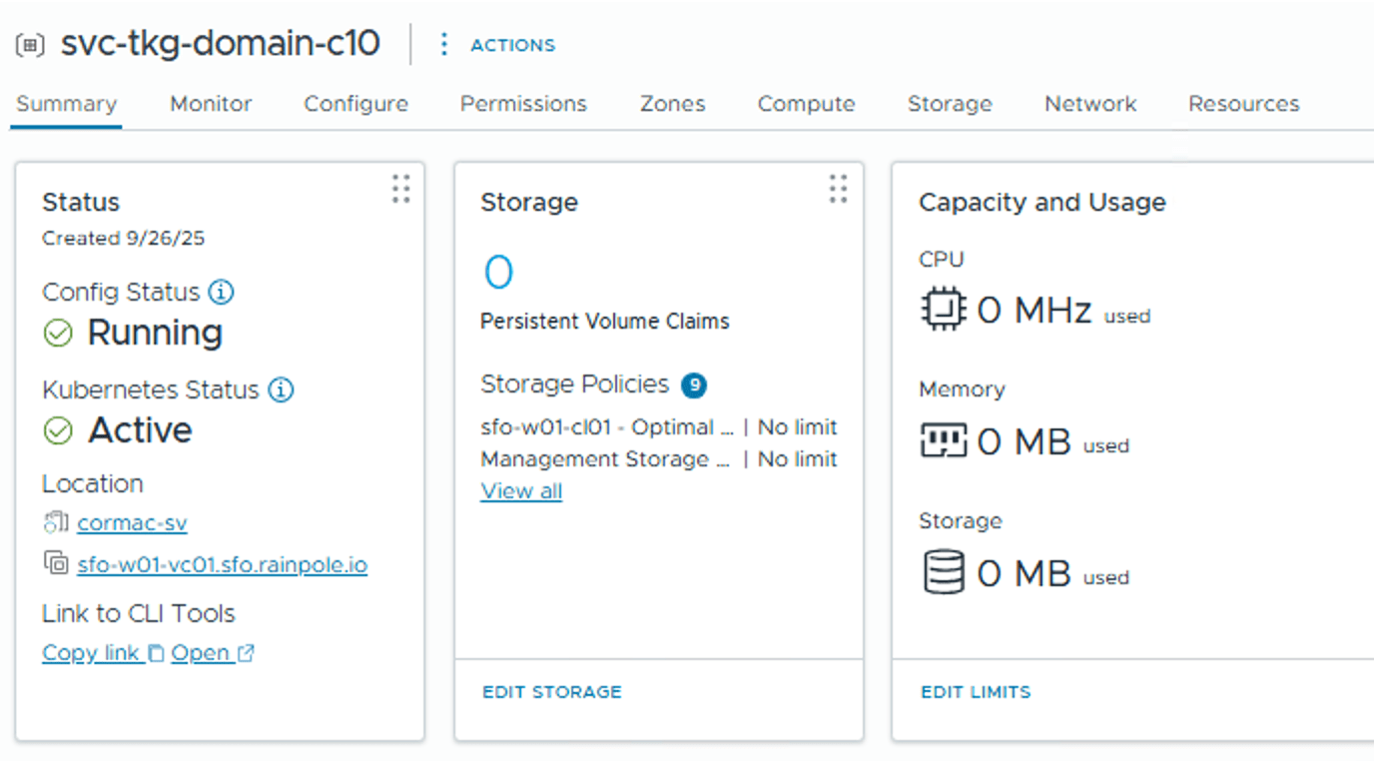
Task: Click the copy icon beside Copy link
Action: (x=156, y=653)
